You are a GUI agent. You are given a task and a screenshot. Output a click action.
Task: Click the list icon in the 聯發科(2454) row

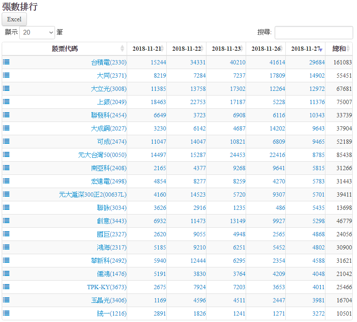(6, 115)
